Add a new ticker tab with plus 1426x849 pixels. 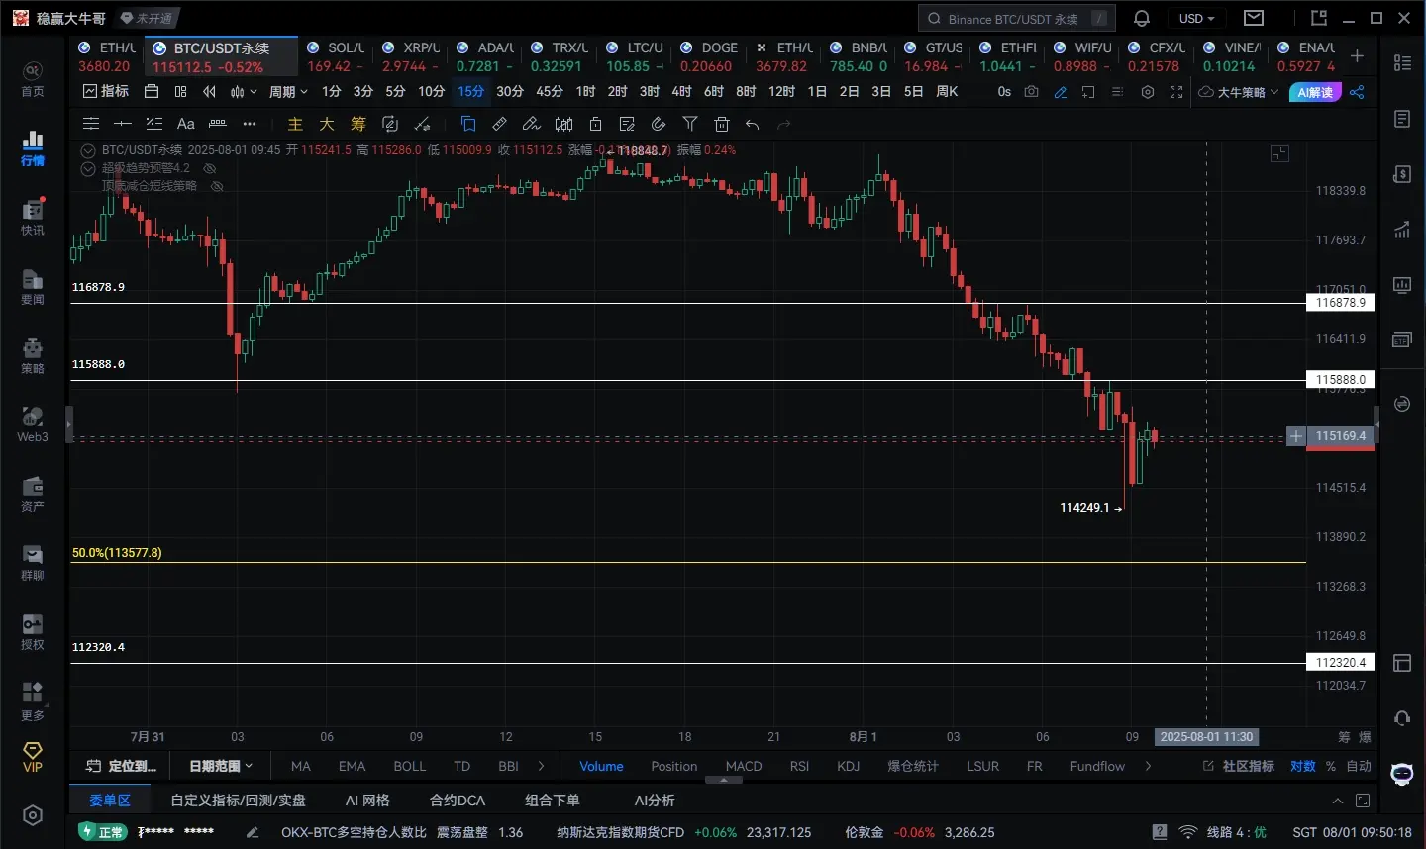point(1357,56)
